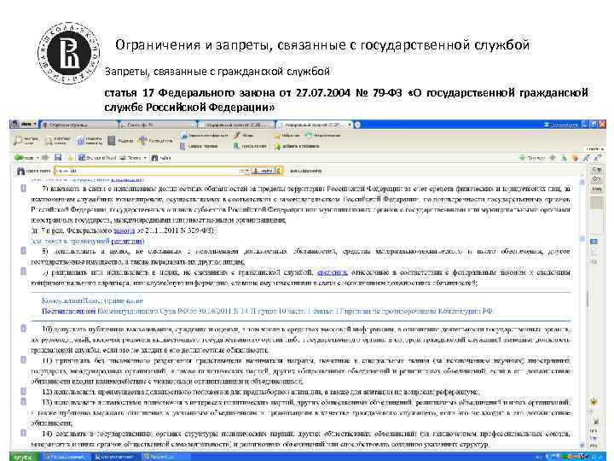
Task: Click the margin icon next to paragraph 10
Action: tap(24, 329)
